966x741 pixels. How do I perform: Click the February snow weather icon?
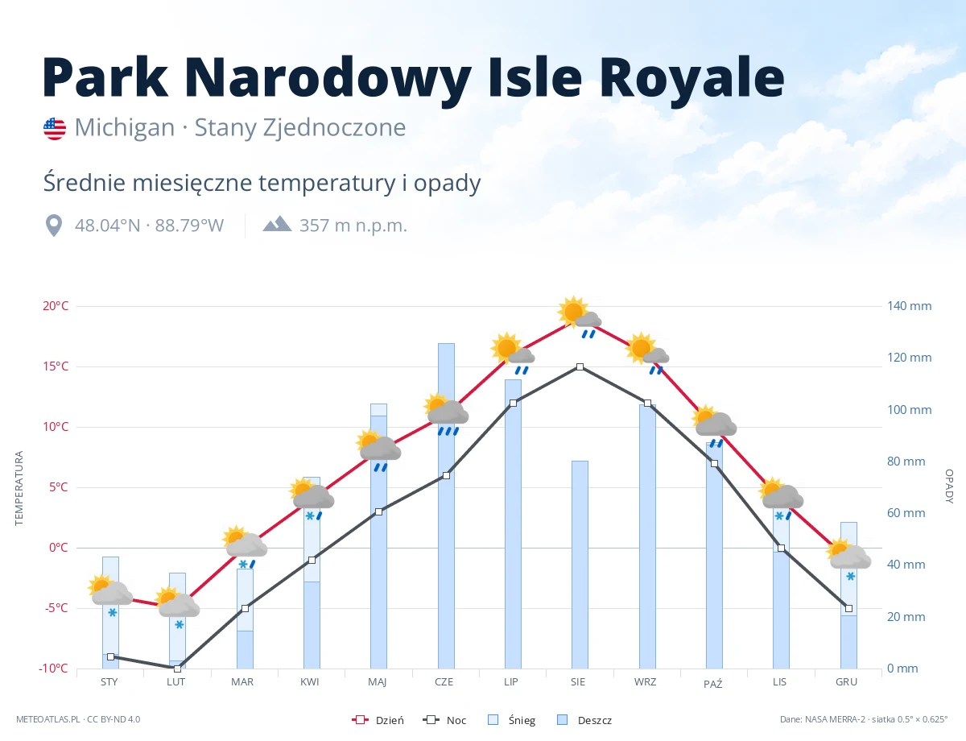click(177, 608)
